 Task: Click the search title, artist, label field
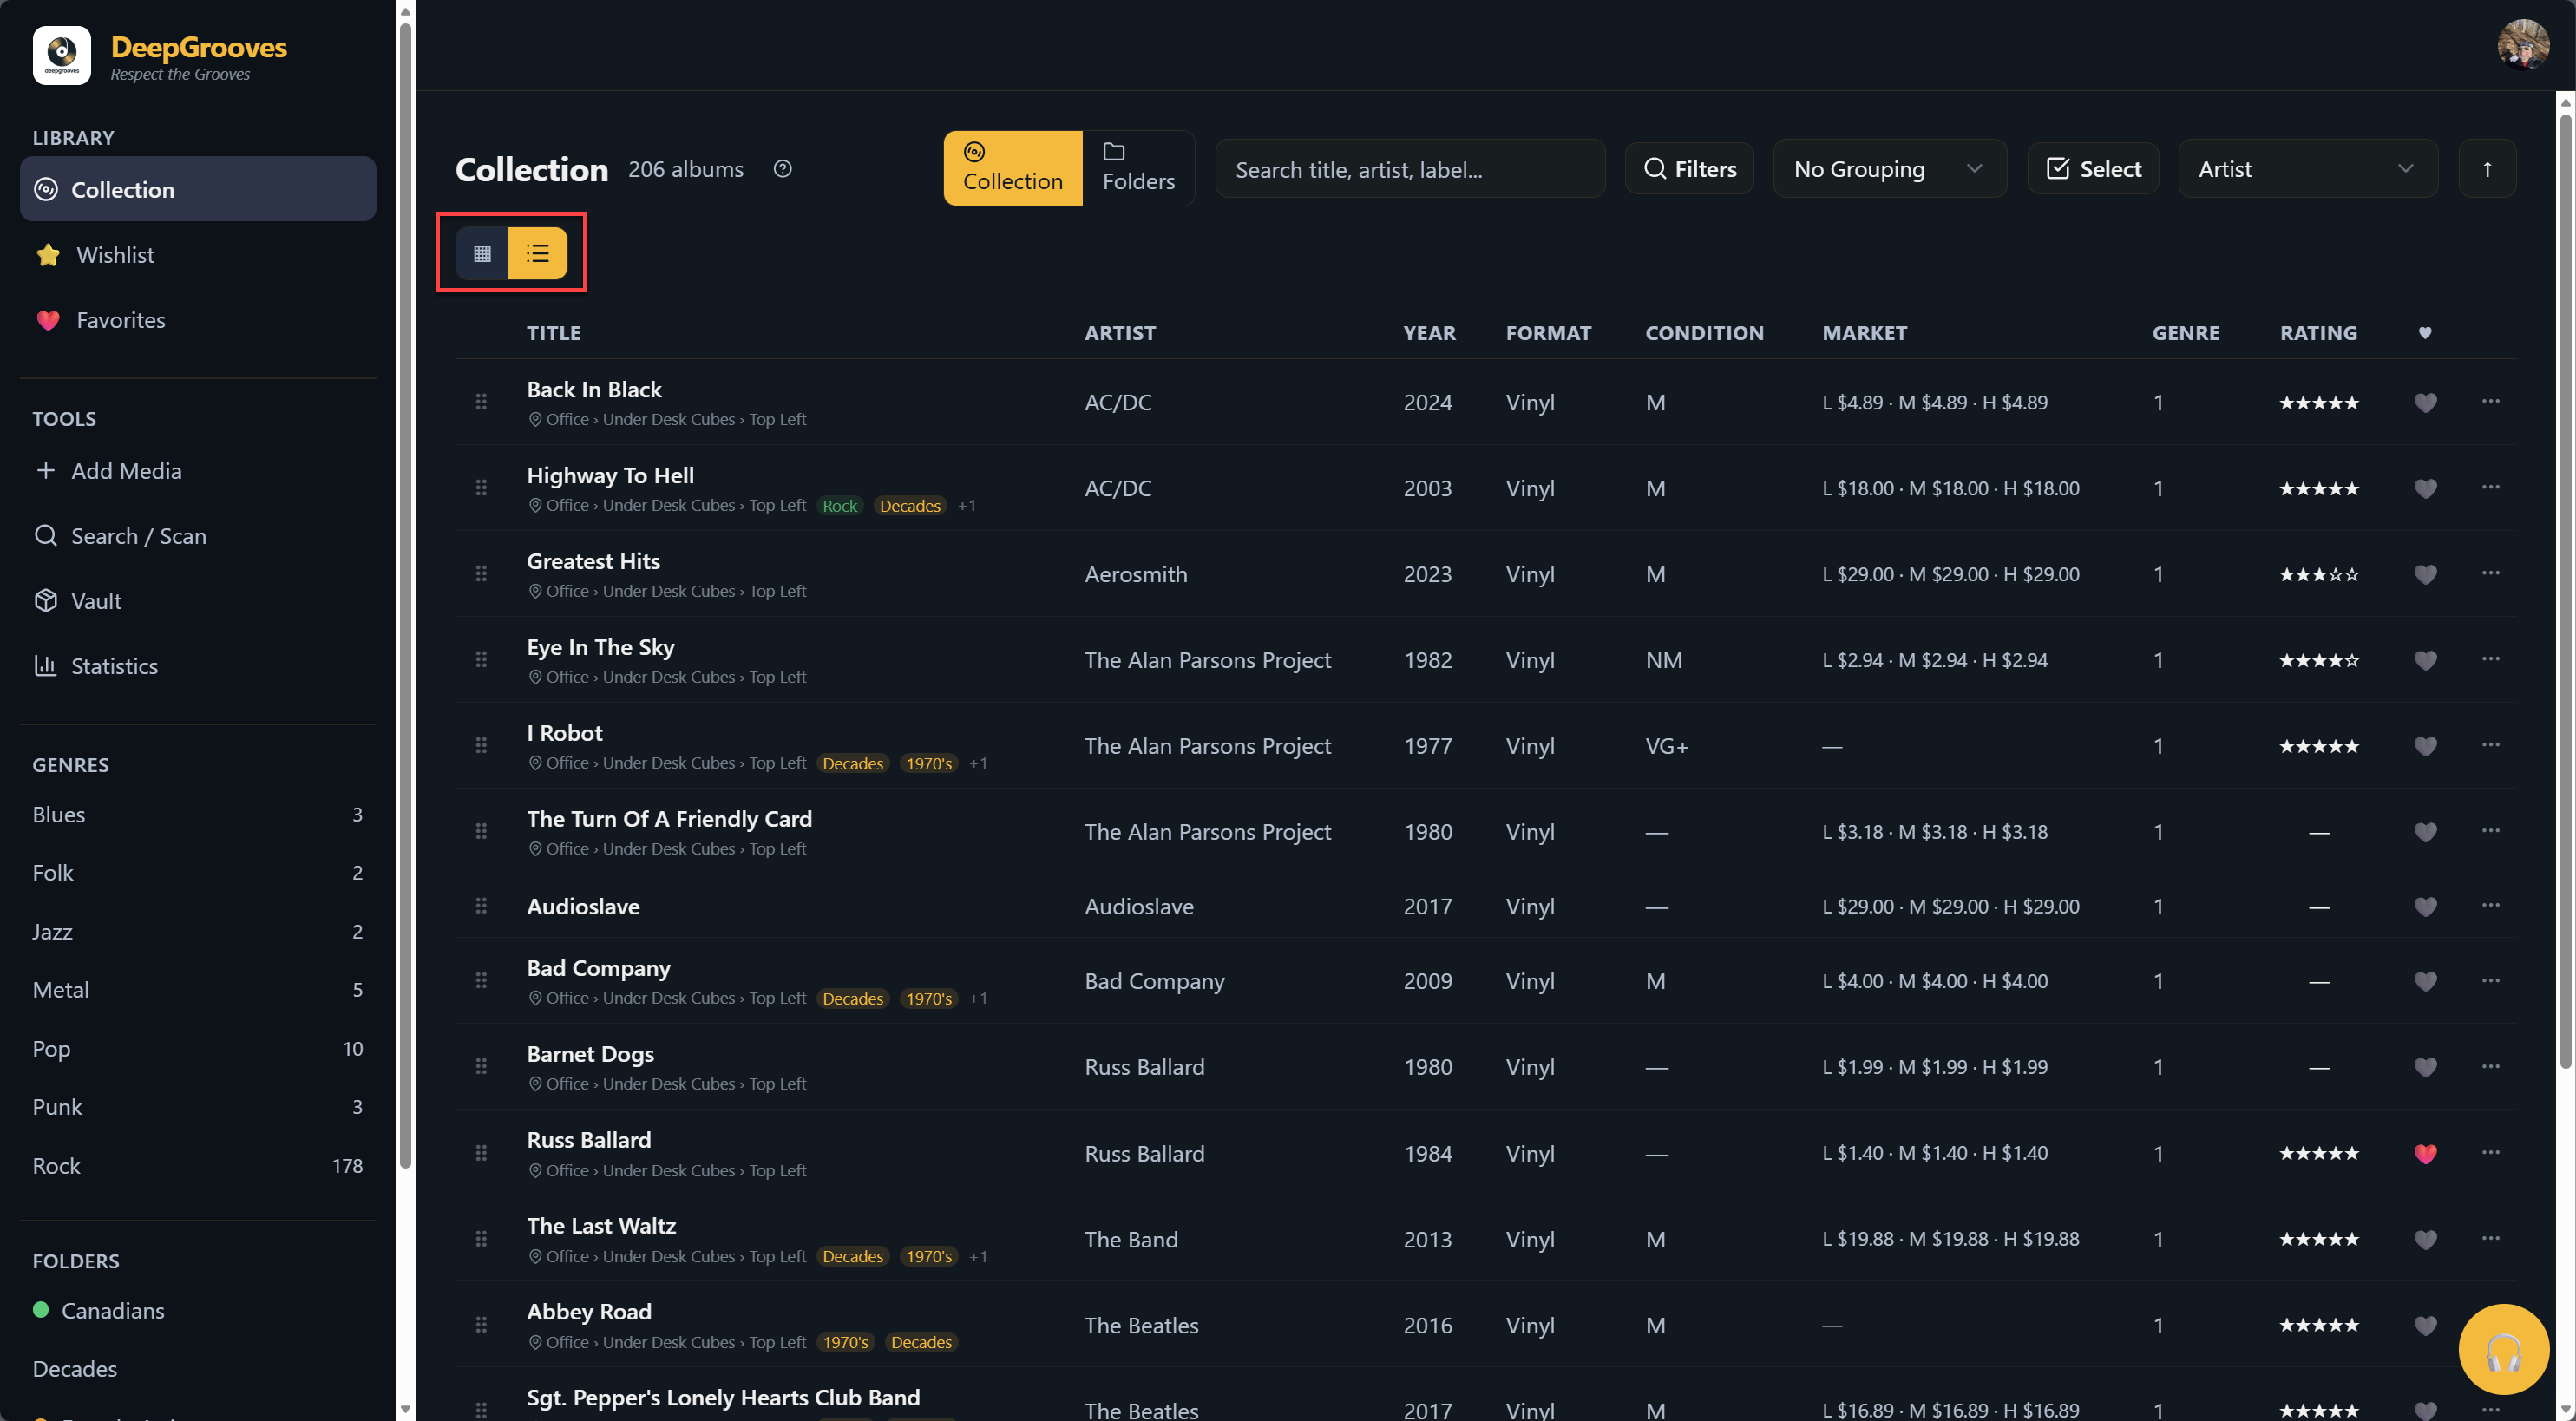click(1410, 169)
